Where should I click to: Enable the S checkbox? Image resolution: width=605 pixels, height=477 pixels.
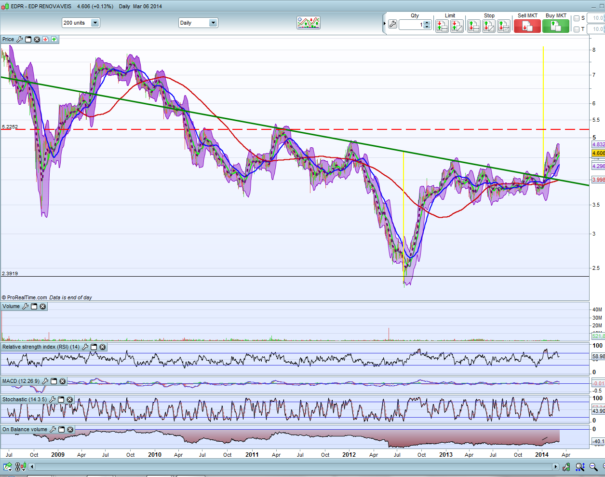(577, 18)
